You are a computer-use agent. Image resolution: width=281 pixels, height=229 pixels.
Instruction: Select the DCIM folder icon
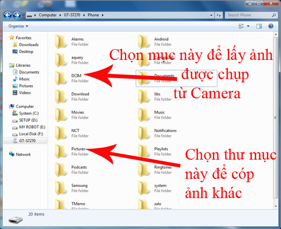coord(60,78)
